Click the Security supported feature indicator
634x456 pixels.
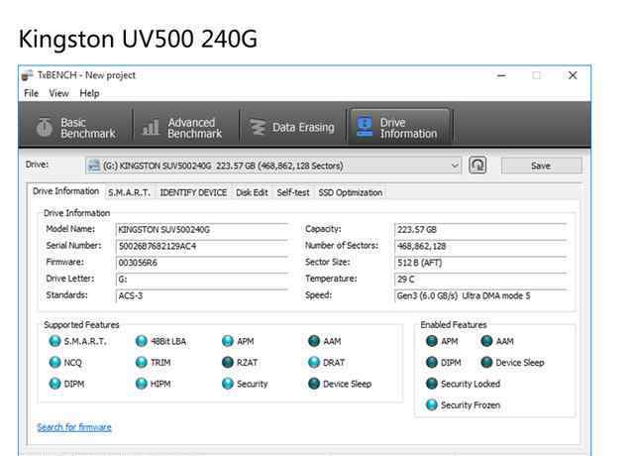(228, 384)
